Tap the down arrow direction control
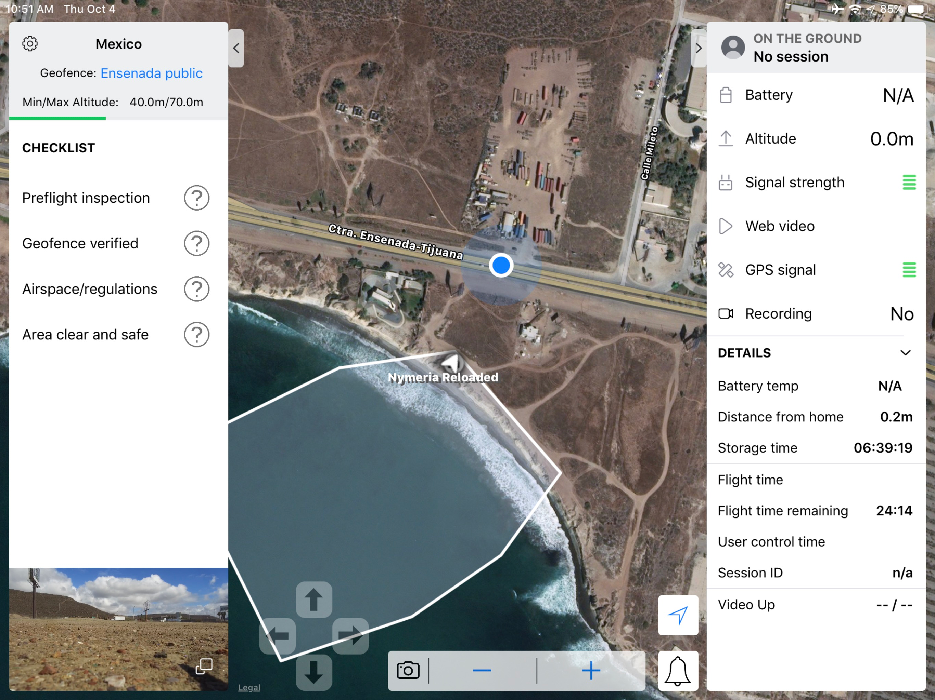The width and height of the screenshot is (935, 700). coord(313,672)
